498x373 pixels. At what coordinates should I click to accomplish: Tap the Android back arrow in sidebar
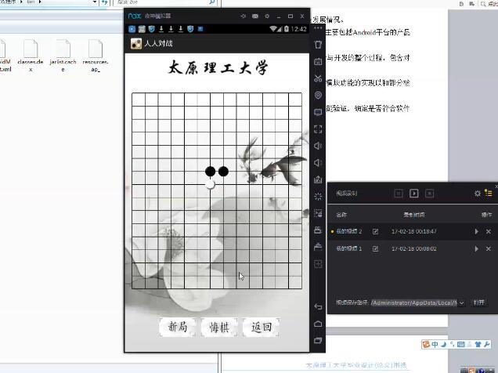[318, 306]
